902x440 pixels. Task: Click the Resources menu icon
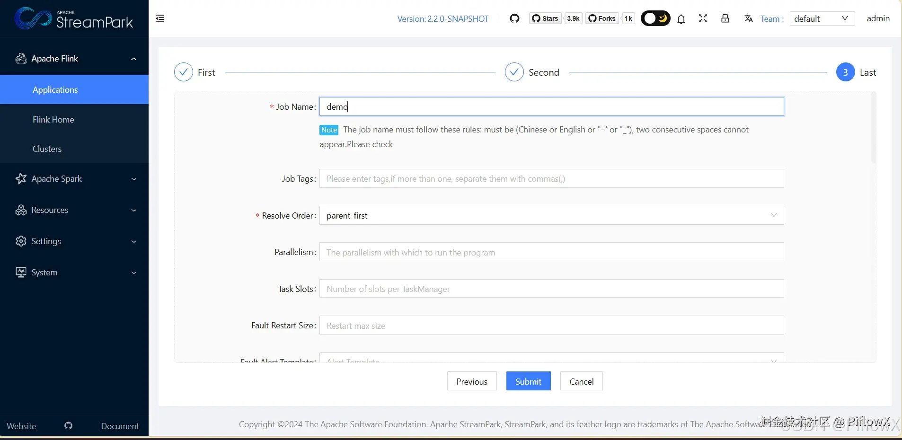pyautogui.click(x=21, y=210)
